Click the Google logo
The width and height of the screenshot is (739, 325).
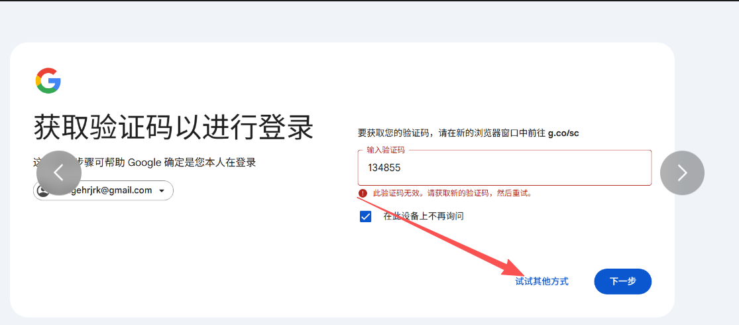tap(48, 81)
